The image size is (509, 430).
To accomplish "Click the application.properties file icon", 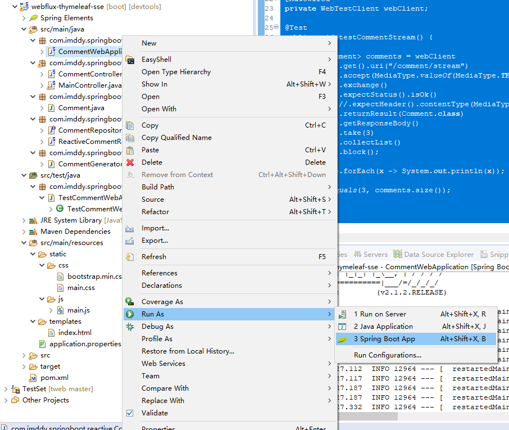I will pos(42,344).
